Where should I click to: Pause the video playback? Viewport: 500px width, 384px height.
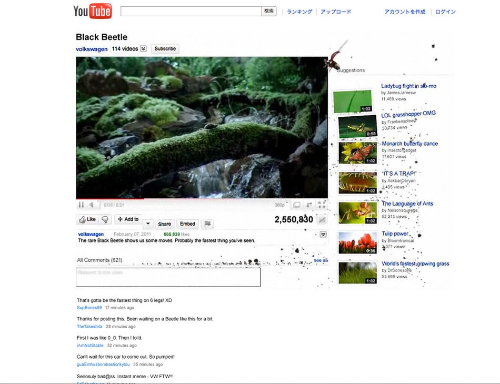[x=81, y=205]
